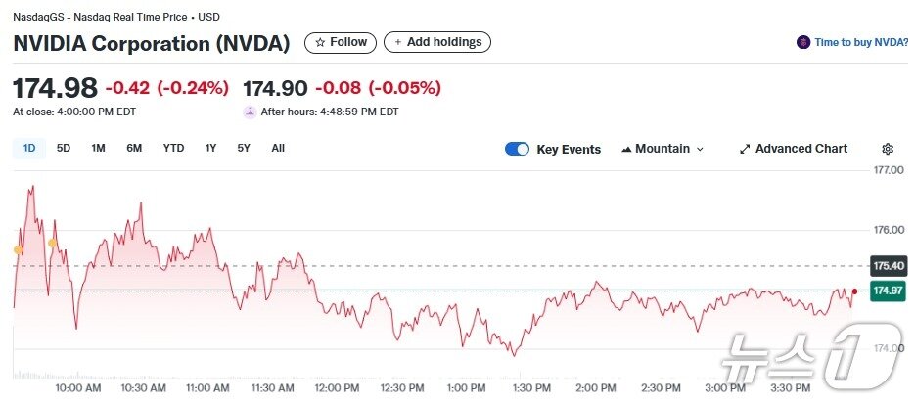Image resolution: width=915 pixels, height=403 pixels.
Task: Select the 1D time range
Action: pos(29,148)
